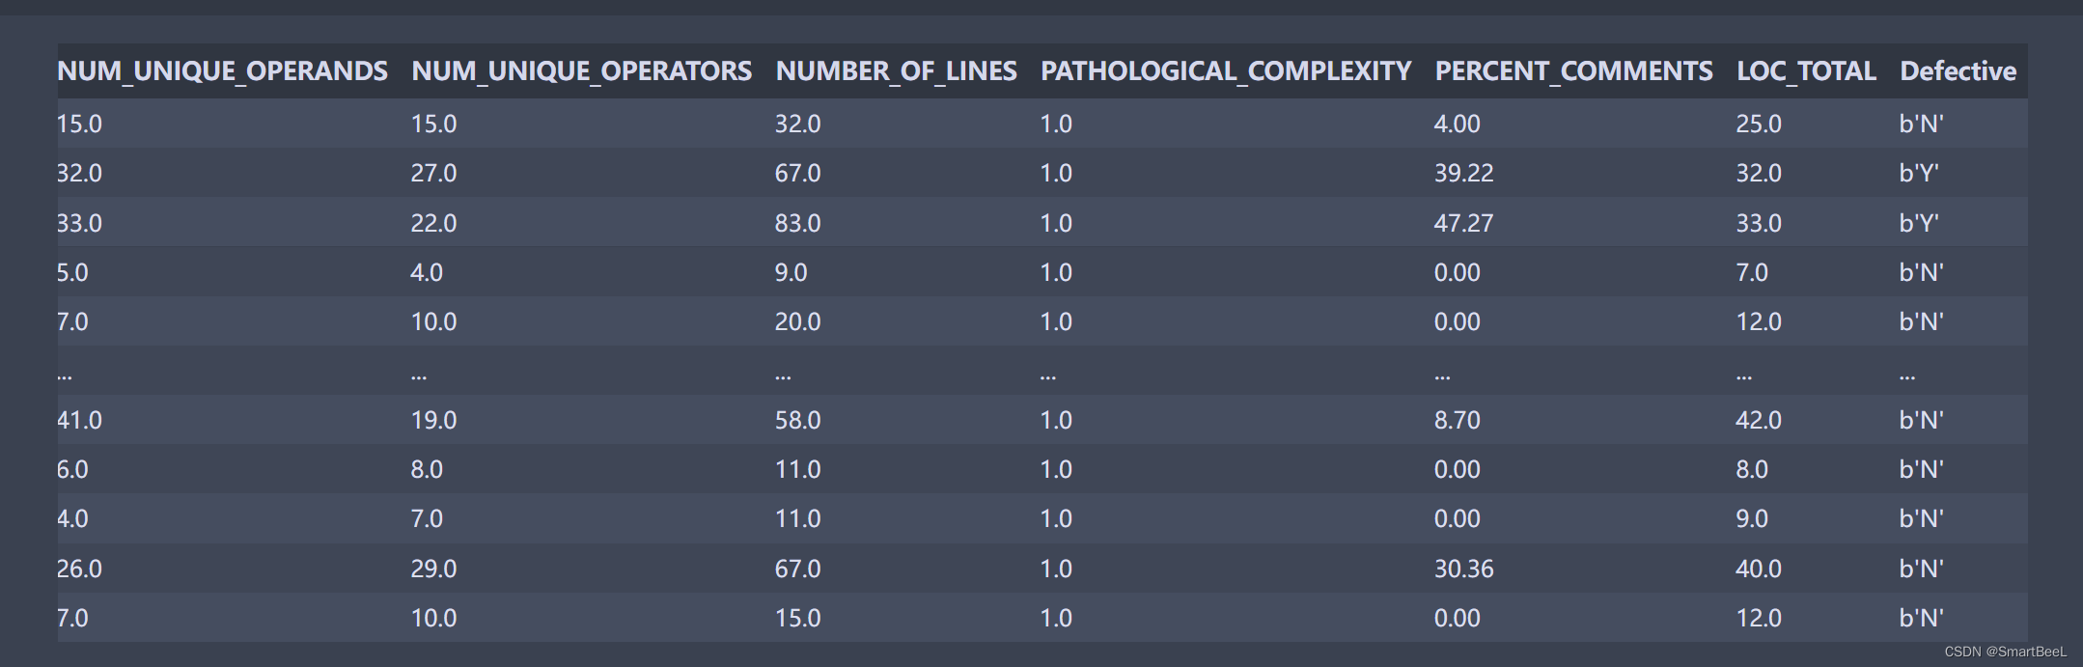Select 12.0 LOC_TOTAL in the 20.0 lines row

1759,321
